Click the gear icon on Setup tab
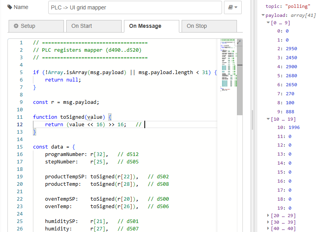Screen dimensions: 326x232 [16, 26]
